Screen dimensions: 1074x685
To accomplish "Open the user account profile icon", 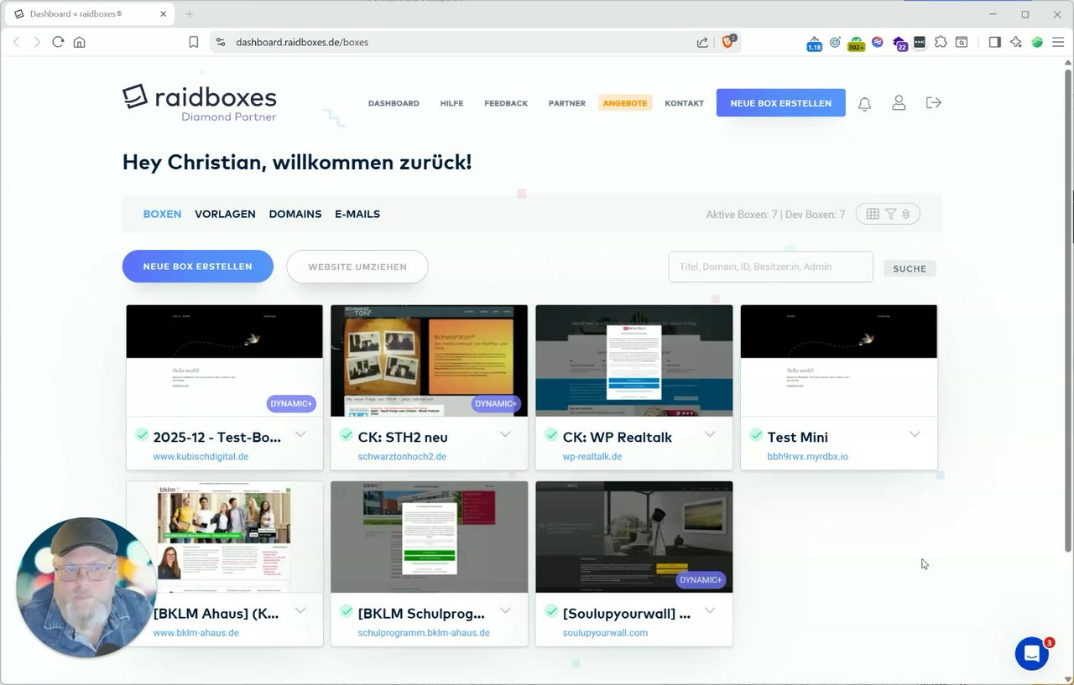I will [x=899, y=103].
